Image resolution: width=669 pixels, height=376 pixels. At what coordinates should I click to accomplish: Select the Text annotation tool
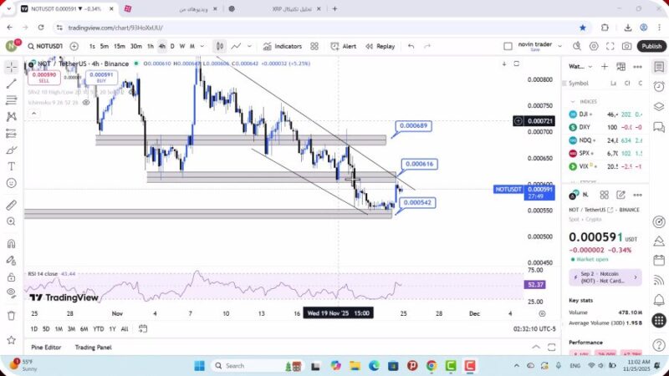point(12,166)
